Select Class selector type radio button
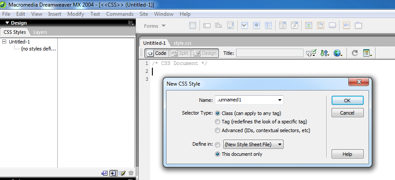 tap(218, 113)
